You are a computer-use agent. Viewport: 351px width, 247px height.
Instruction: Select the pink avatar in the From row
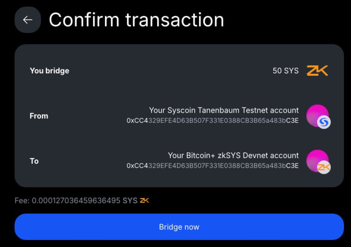pyautogui.click(x=316, y=114)
